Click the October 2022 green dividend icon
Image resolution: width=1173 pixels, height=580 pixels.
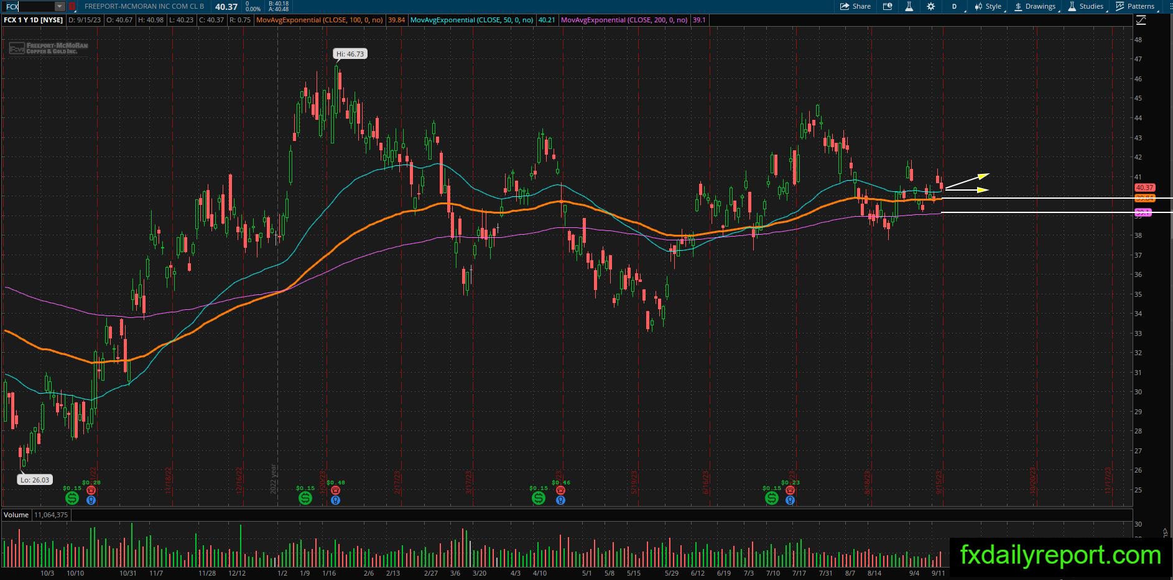(x=72, y=498)
